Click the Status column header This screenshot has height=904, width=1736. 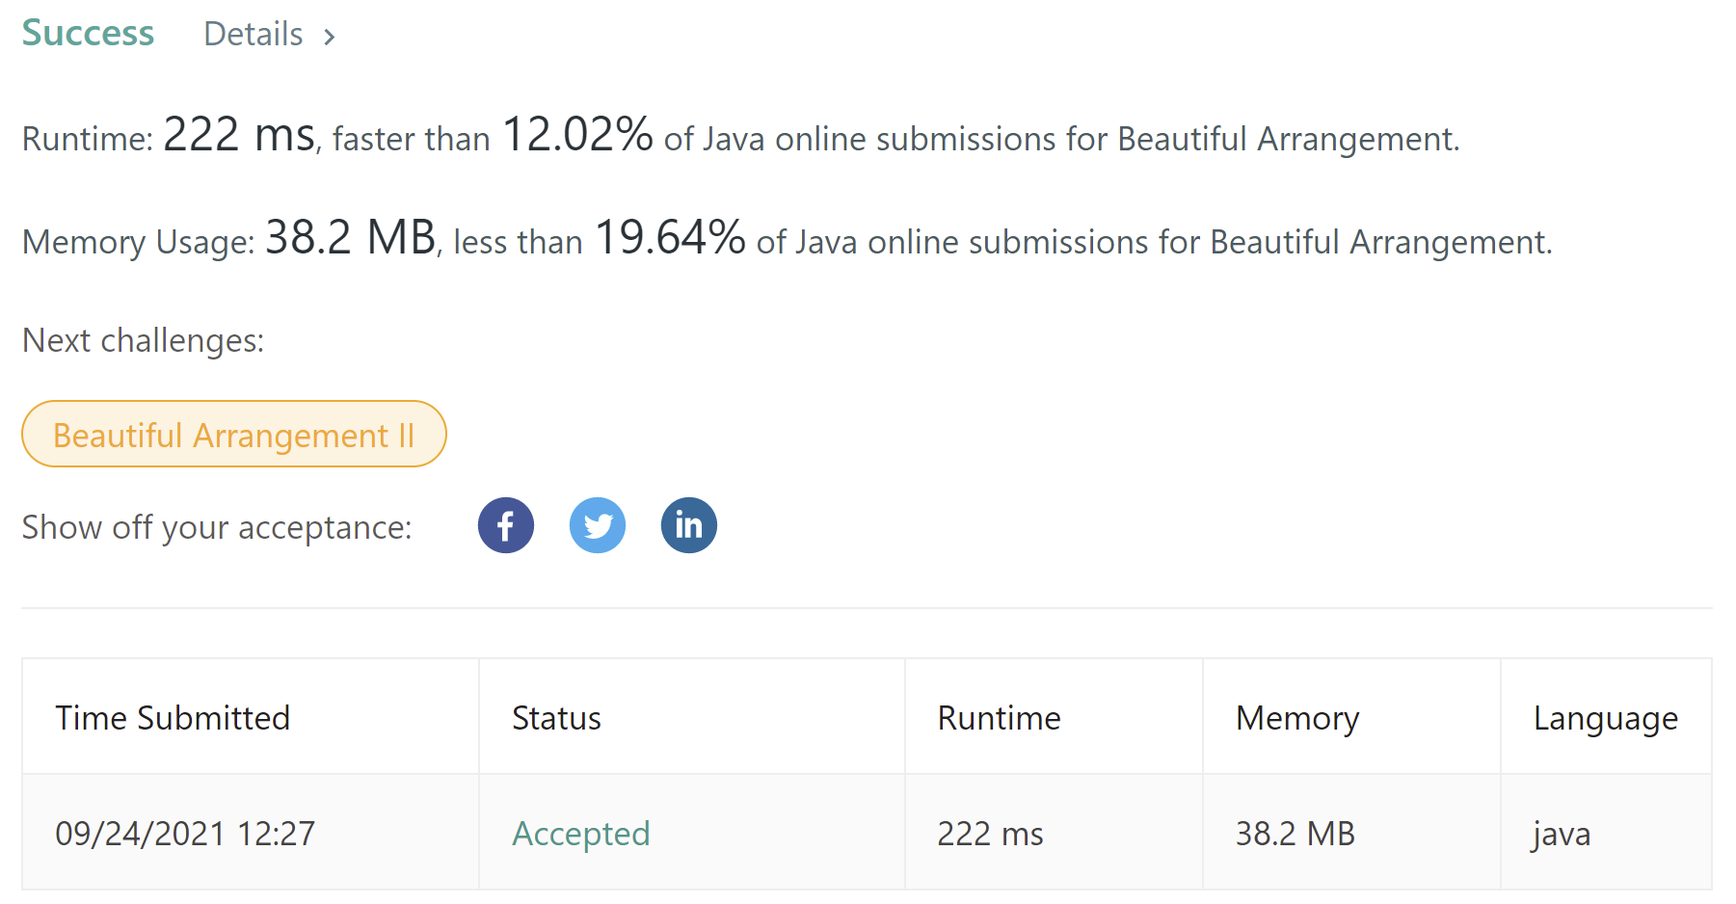tap(556, 718)
